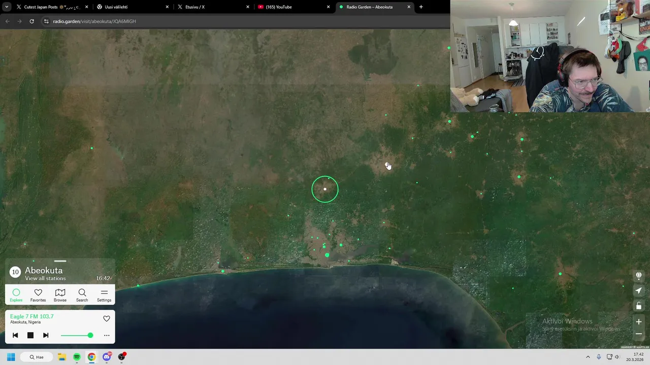Viewport: 650px width, 365px height.
Task: Go back in browser history
Action: pyautogui.click(x=7, y=21)
